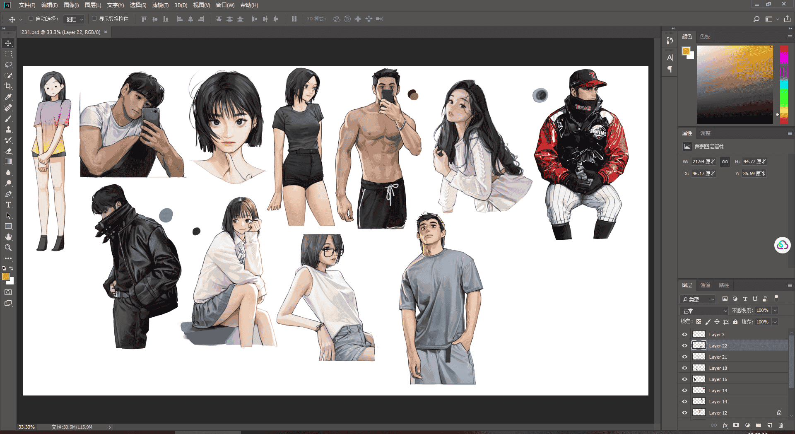Viewport: 795px width, 434px height.
Task: Open the blend mode dropdown
Action: coord(704,311)
